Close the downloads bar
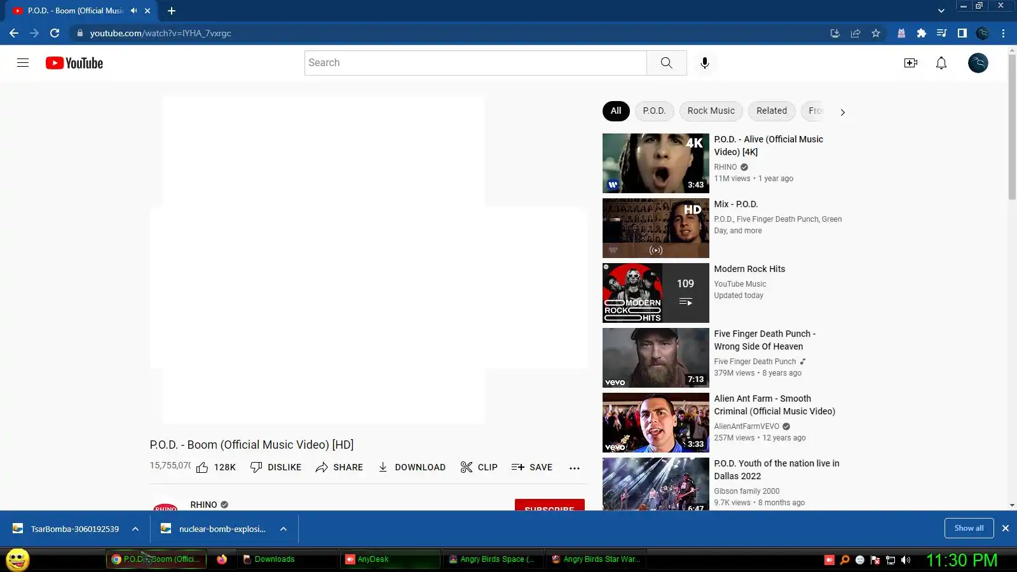 click(1006, 528)
